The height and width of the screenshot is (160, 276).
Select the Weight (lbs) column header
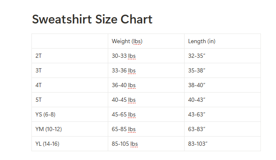[146, 41]
